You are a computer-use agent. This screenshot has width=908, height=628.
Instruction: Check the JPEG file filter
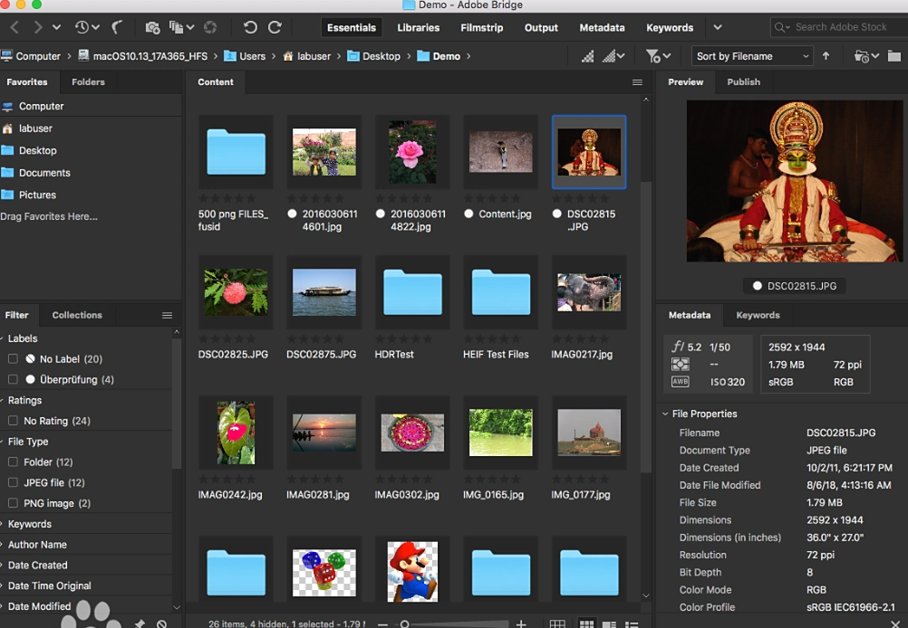(x=13, y=483)
